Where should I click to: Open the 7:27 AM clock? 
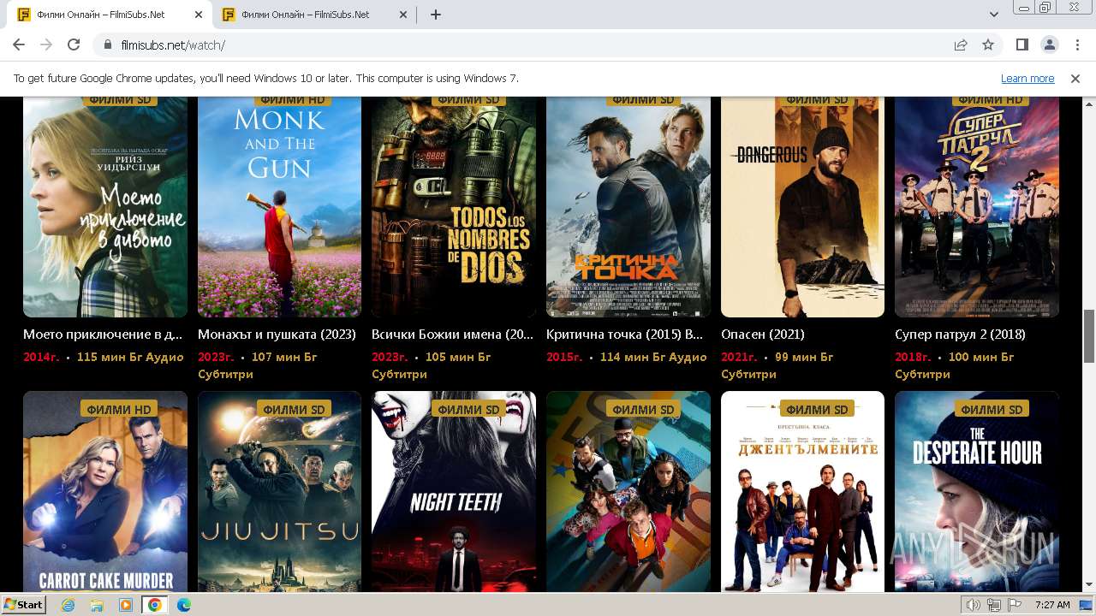[x=1052, y=605]
